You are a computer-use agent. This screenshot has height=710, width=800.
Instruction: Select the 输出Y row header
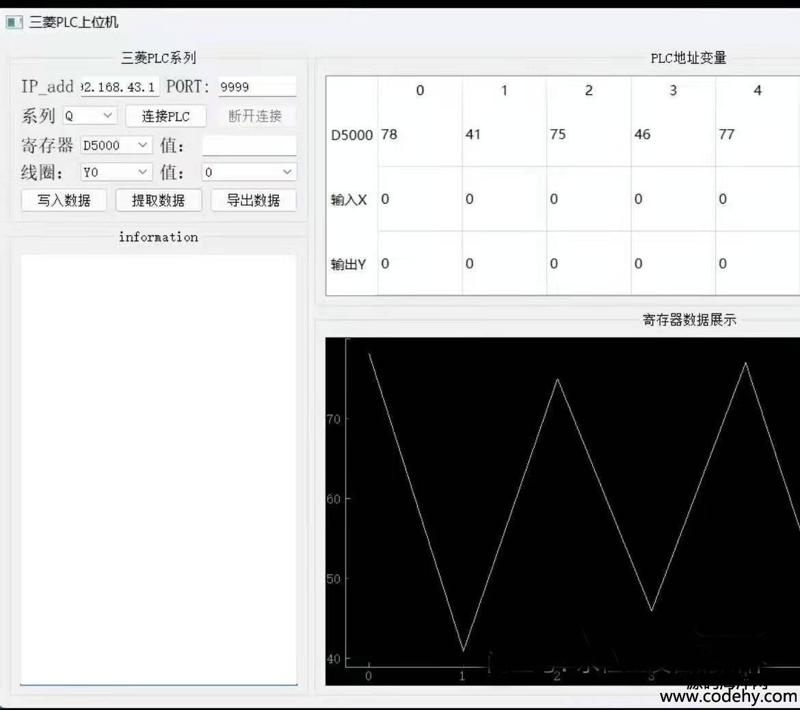point(351,264)
